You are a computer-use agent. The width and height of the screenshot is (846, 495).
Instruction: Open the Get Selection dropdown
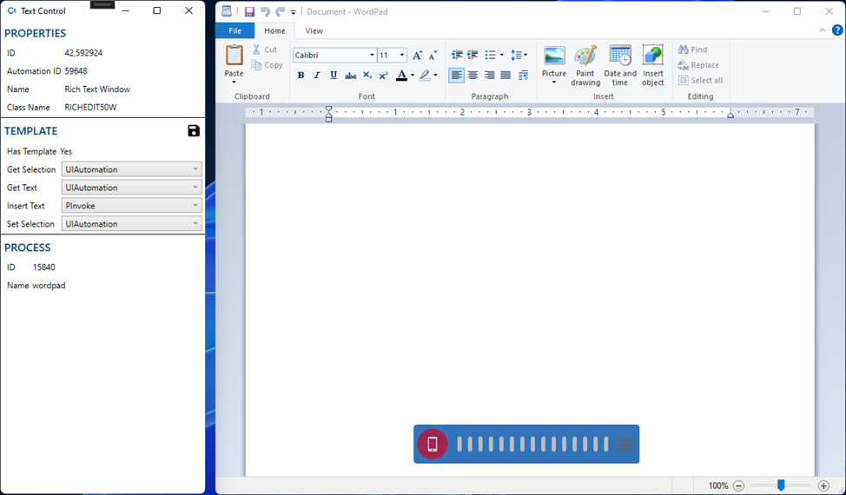click(132, 169)
